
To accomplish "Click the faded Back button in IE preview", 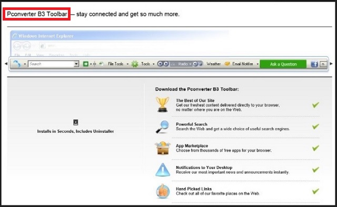I will coord(17,46).
